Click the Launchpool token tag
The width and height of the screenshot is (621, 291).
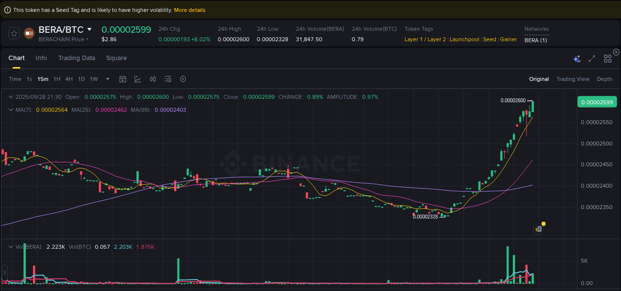(464, 39)
